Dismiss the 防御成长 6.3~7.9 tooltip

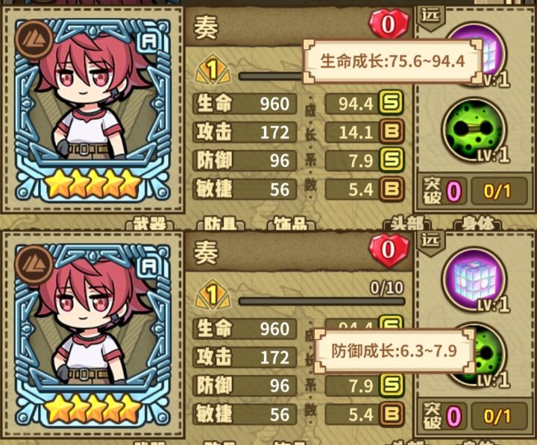(x=395, y=351)
